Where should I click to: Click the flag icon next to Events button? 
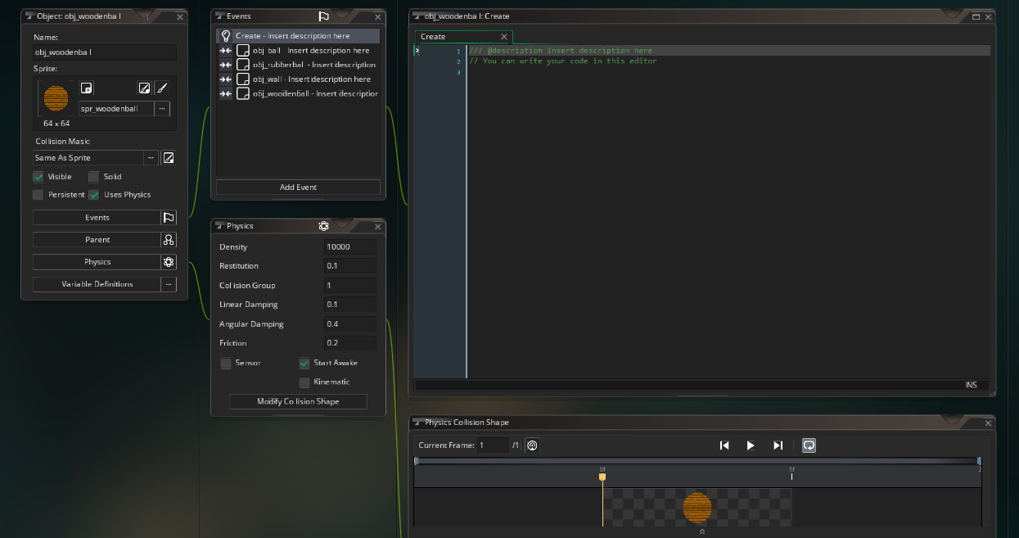169,218
